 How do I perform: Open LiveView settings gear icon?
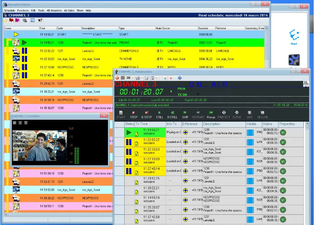click(x=15, y=122)
